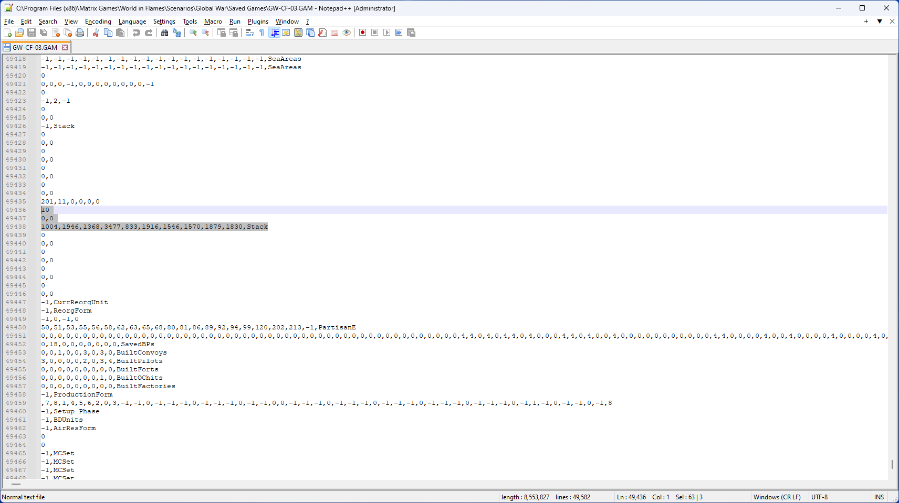Viewport: 899px width, 503px height.
Task: Save the file with the Save icon
Action: (x=31, y=33)
